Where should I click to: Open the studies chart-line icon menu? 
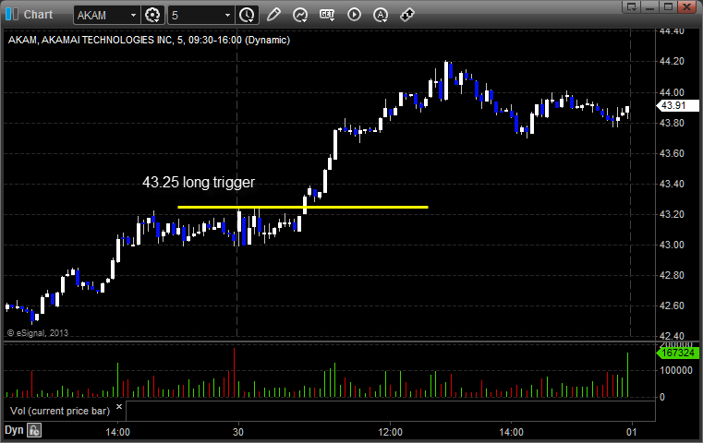(300, 15)
